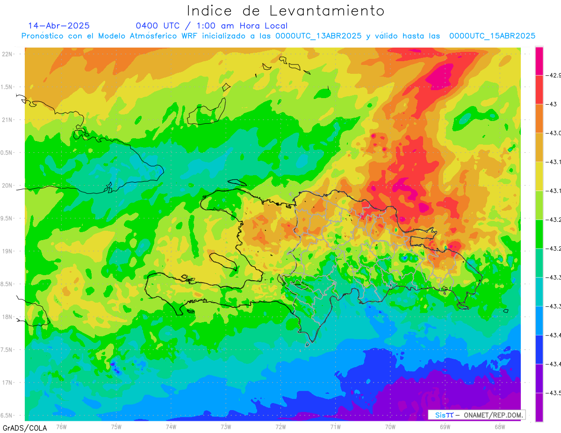Click the '22N' latitude label
This screenshot has width=561, height=433.
click(7, 54)
